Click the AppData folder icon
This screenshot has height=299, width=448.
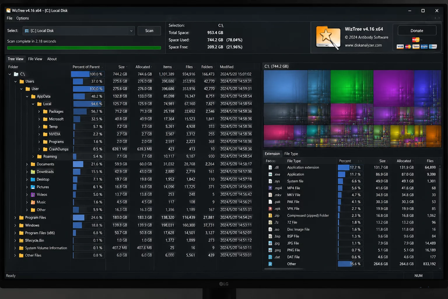[x=33, y=96]
